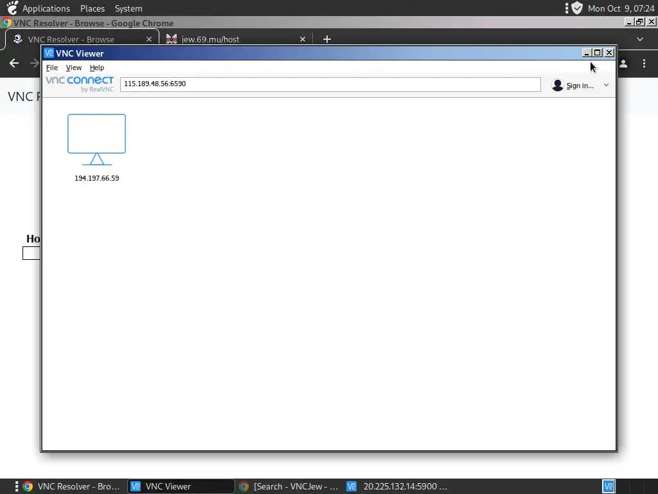Open the Places menu in top panel
Screen dimensions: 658x494
click(x=93, y=8)
